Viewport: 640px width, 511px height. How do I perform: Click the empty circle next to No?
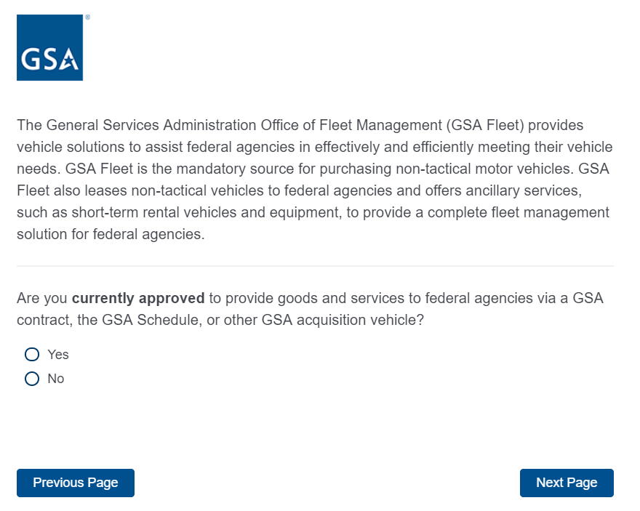31,379
